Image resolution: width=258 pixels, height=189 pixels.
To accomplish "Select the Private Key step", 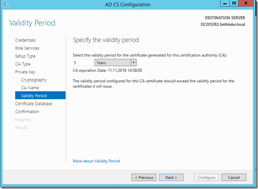I will 25,72.
